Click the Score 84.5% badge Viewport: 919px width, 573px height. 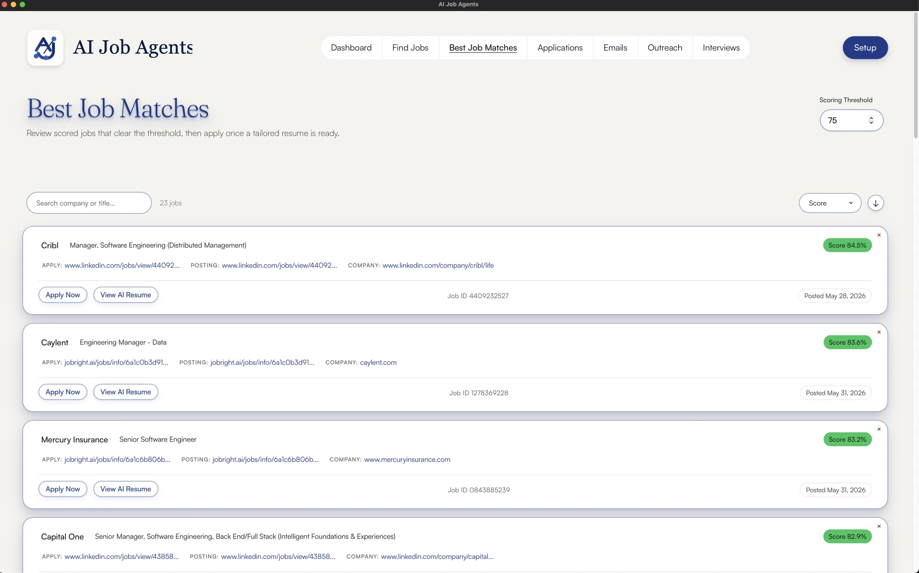pos(847,245)
